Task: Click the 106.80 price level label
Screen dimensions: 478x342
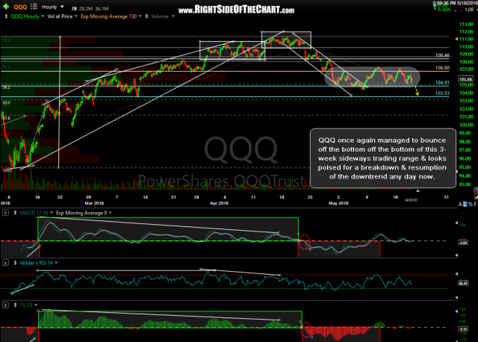Action: [442, 68]
